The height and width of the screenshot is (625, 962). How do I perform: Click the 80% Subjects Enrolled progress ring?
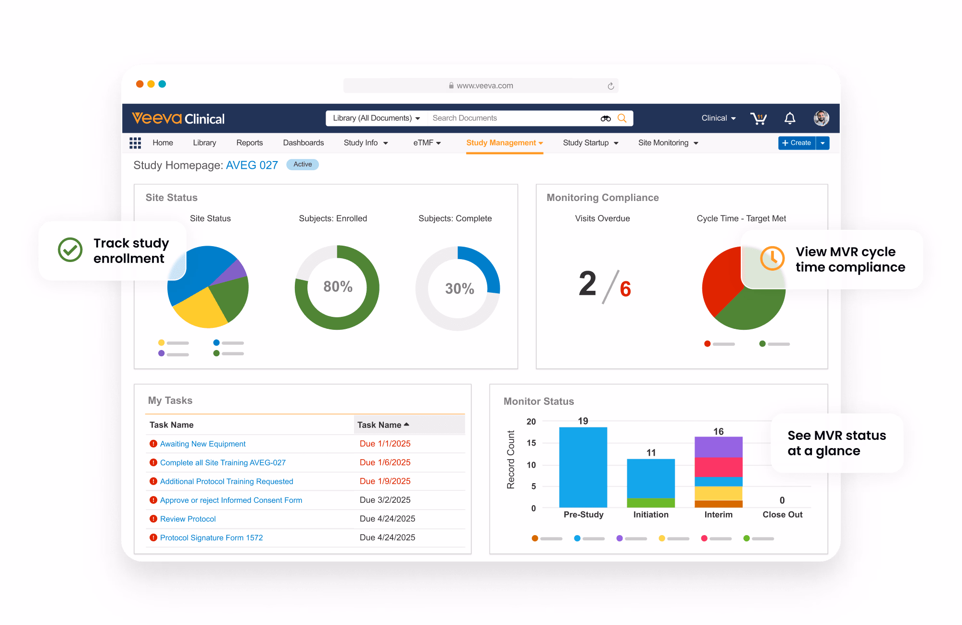click(337, 287)
